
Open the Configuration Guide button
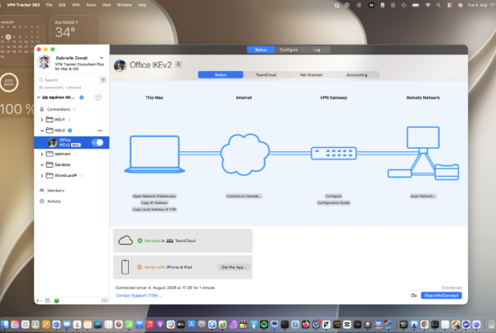333,202
